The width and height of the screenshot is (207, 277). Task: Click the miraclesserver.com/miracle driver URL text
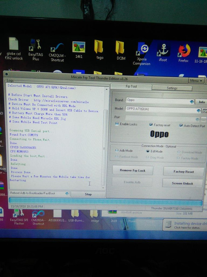coord(61,101)
